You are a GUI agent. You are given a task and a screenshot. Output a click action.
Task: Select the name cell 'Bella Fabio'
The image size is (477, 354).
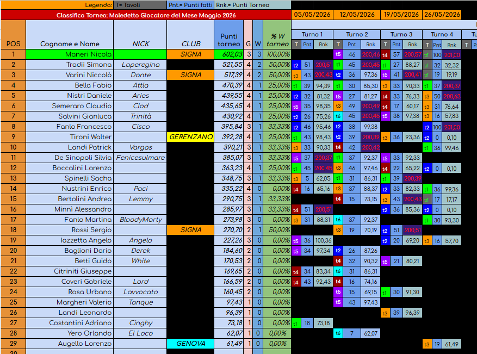click(70, 85)
